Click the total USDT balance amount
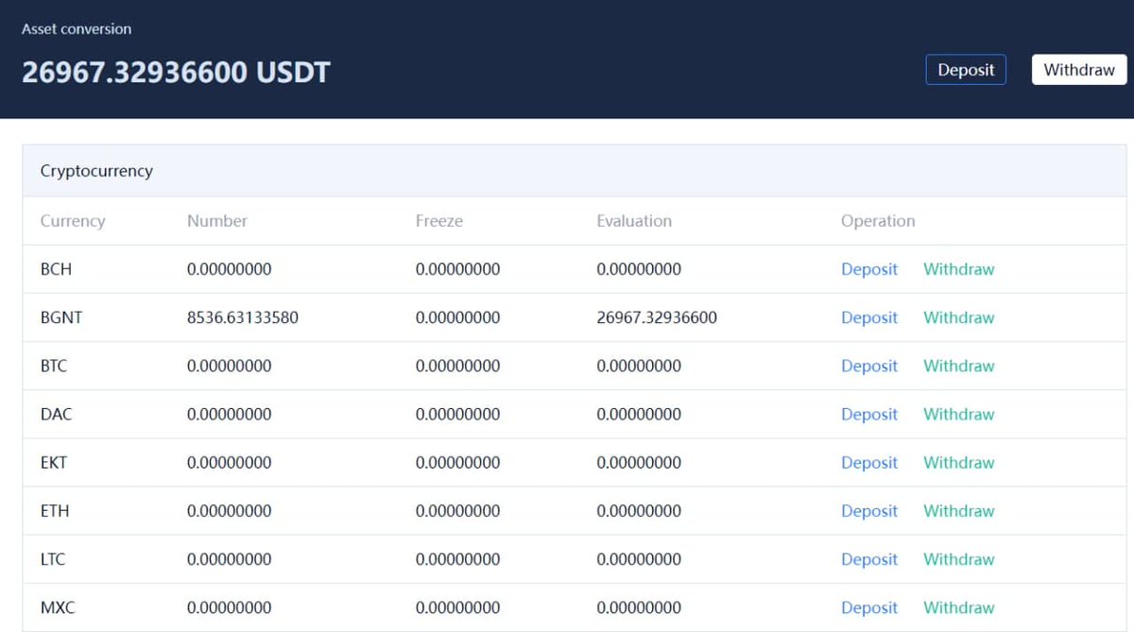The height and width of the screenshot is (632, 1134). tap(175, 70)
